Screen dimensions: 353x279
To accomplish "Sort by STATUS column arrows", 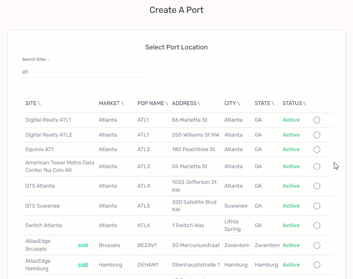I will (x=304, y=103).
